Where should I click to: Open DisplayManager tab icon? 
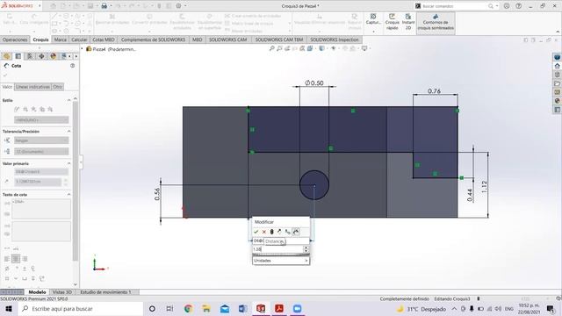[x=53, y=56]
